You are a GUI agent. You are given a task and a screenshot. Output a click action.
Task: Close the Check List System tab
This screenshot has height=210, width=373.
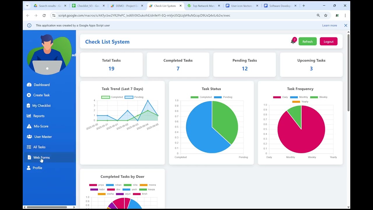(181, 6)
